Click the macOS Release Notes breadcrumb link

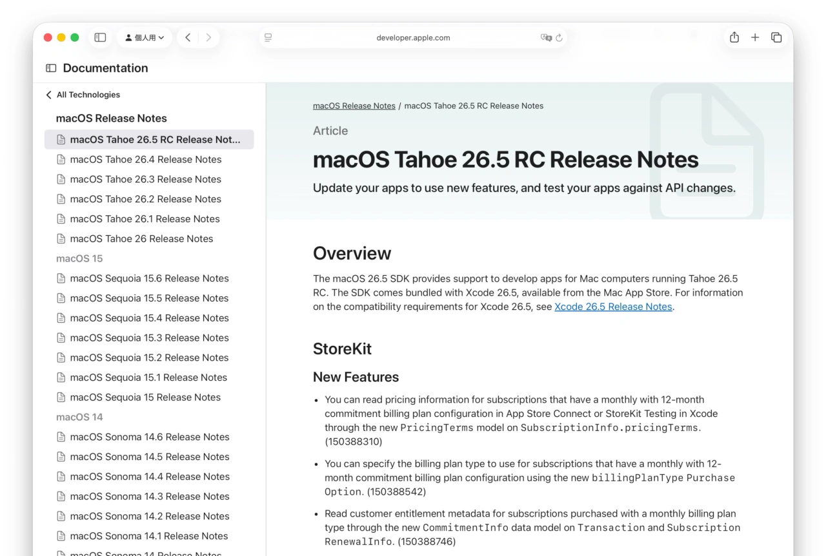tap(354, 106)
